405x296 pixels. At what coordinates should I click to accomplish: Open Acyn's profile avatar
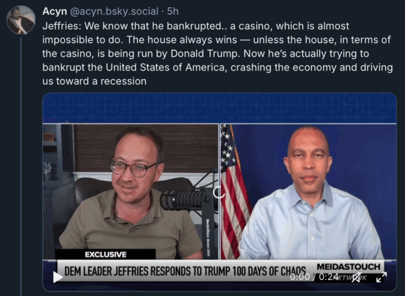pos(21,20)
